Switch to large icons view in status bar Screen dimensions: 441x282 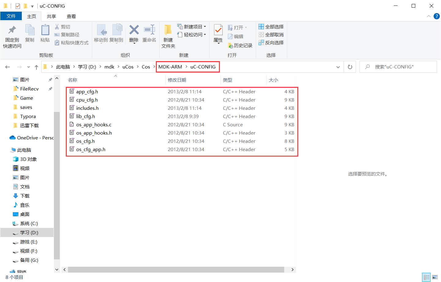(435, 277)
